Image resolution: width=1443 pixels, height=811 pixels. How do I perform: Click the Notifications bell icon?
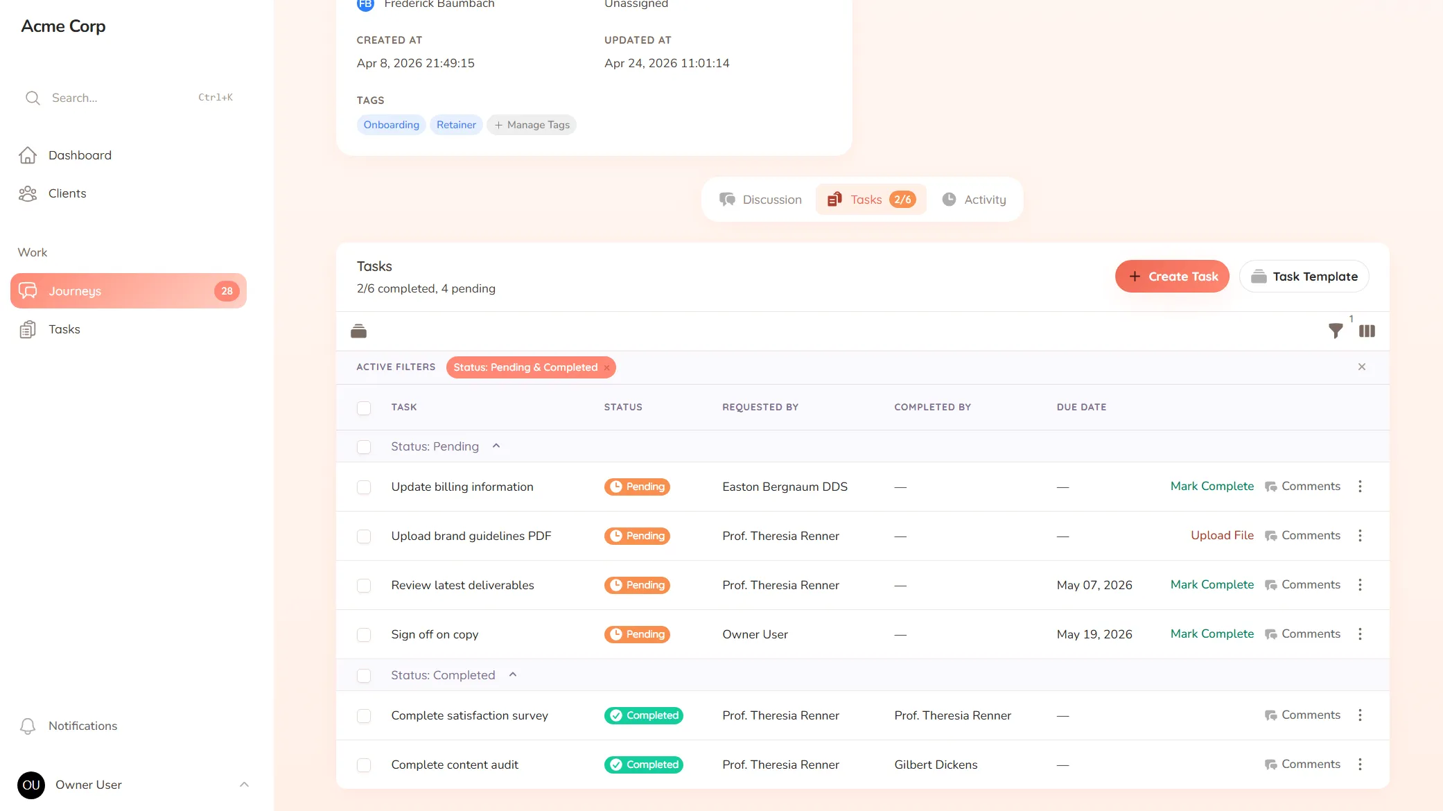(28, 726)
